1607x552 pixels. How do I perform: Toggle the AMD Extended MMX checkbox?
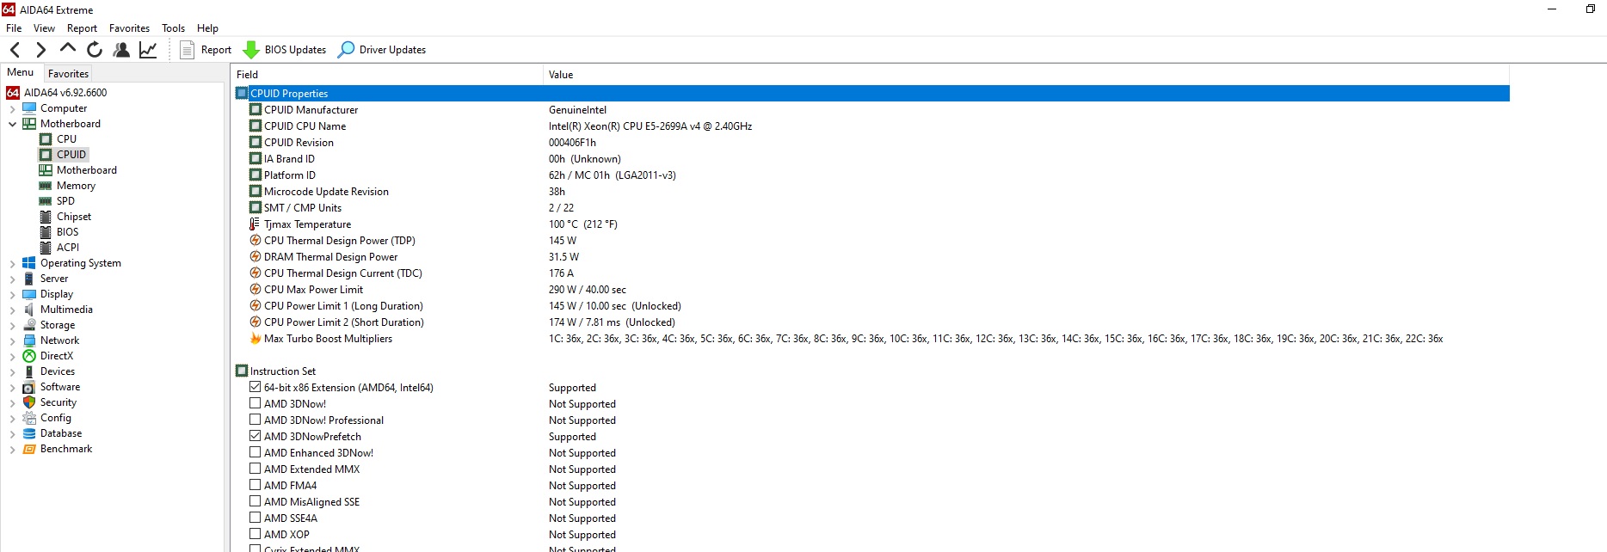click(255, 469)
